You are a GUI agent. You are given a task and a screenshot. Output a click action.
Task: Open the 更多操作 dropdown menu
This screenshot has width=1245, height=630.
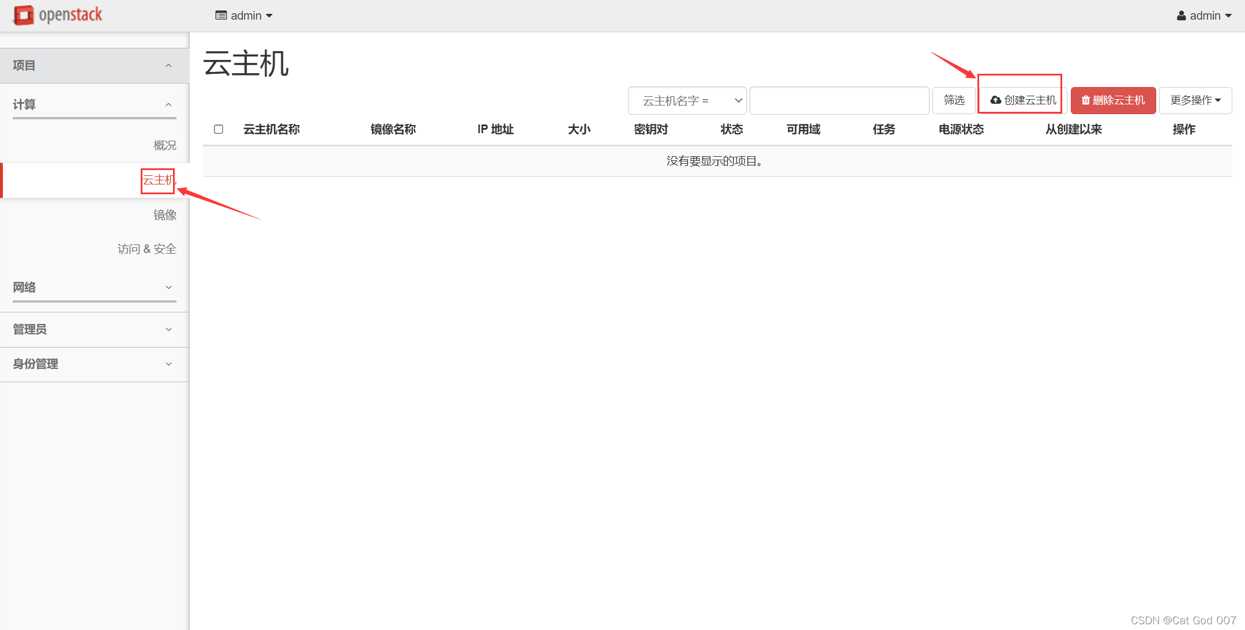1195,100
